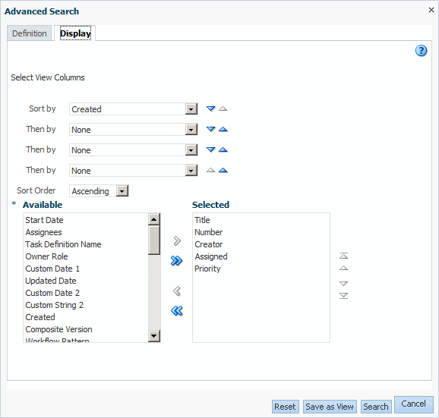This screenshot has width=439, height=418.
Task: Switch to the Definition tab
Action: click(30, 33)
